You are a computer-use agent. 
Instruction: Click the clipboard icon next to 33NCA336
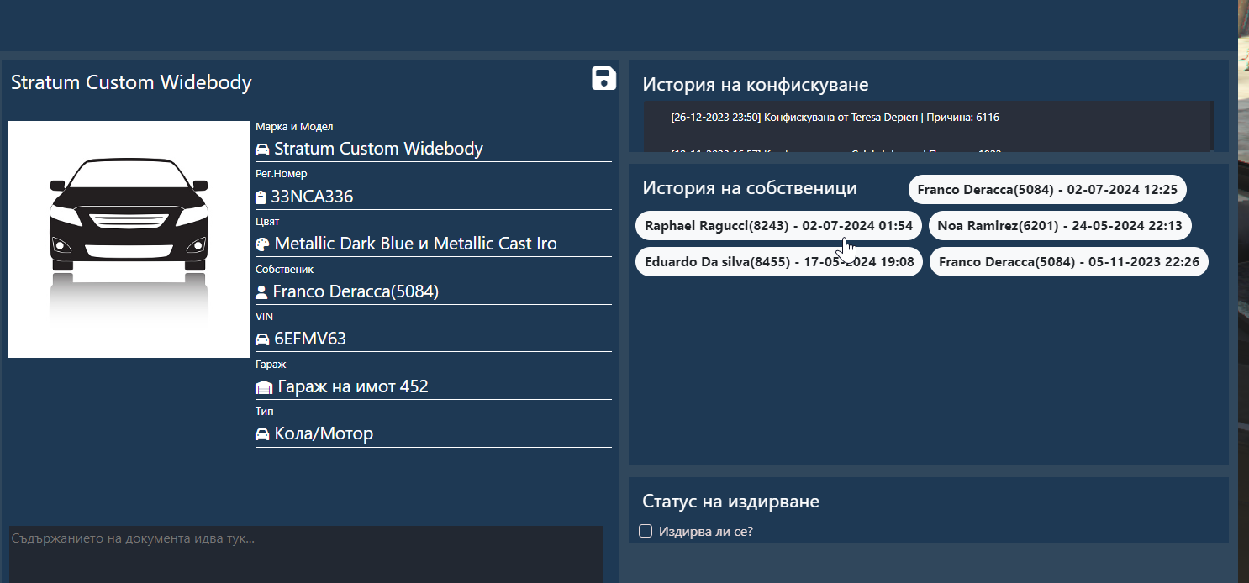(x=261, y=198)
